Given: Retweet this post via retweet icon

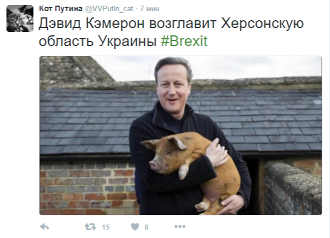Looking at the screenshot, I should 90,227.
